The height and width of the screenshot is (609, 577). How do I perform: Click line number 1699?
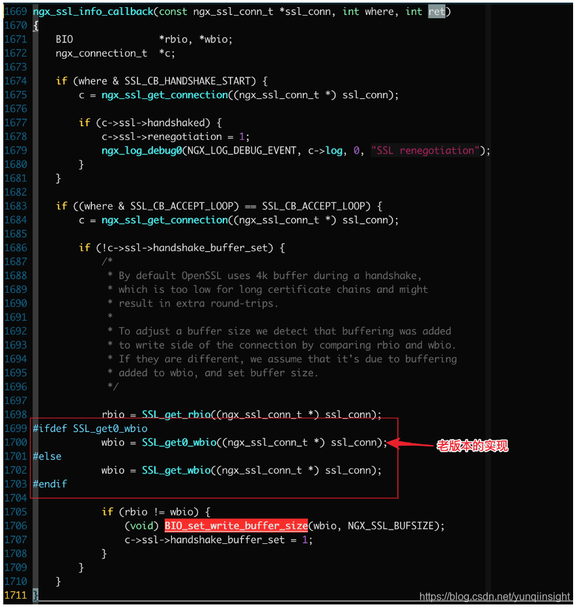(16, 428)
